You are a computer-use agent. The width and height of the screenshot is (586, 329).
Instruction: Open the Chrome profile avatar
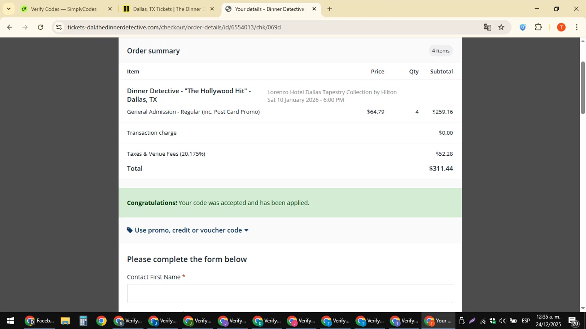pos(561,27)
